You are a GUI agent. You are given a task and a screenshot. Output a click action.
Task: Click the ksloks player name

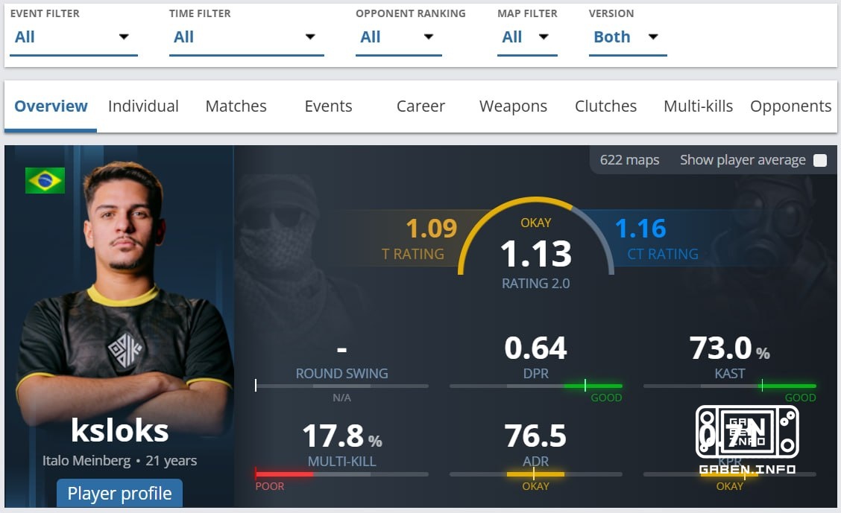click(x=119, y=430)
